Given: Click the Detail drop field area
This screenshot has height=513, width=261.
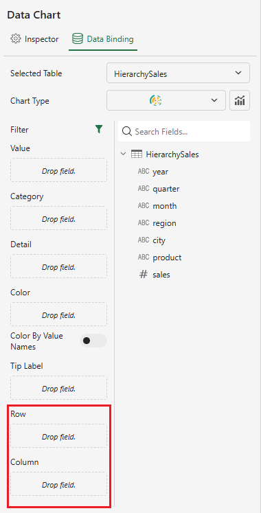Looking at the screenshot, I should 58,266.
